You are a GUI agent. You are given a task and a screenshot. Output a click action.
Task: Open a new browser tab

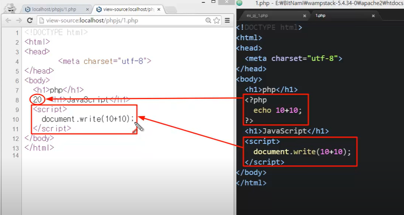coord(171,10)
